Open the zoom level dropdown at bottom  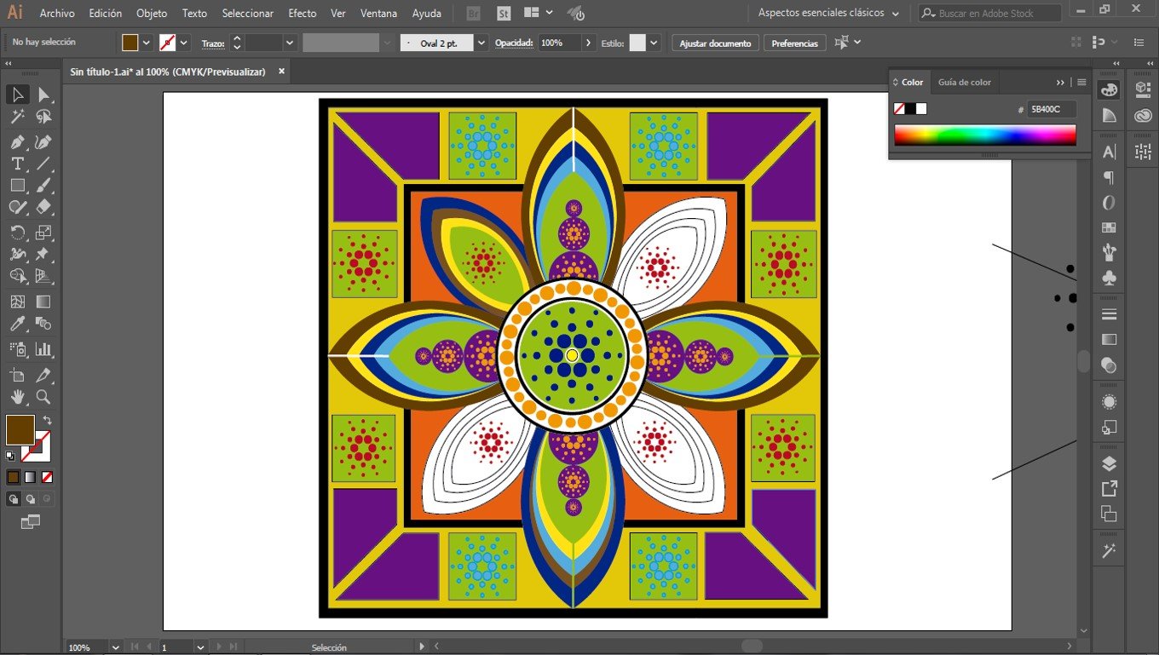(x=116, y=647)
